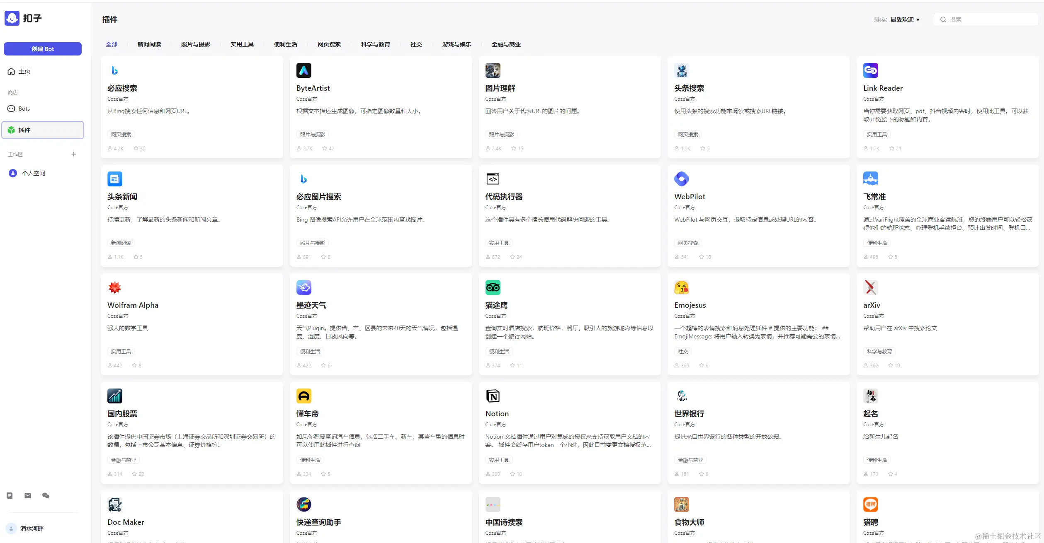This screenshot has height=543, width=1044.
Task: Switch to the 科学与教育 tab
Action: (x=376, y=44)
